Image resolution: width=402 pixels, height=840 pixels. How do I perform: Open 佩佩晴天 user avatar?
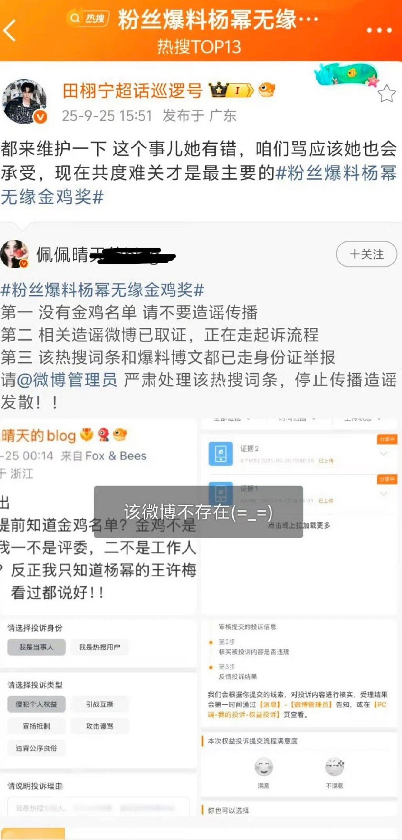pyautogui.click(x=14, y=254)
